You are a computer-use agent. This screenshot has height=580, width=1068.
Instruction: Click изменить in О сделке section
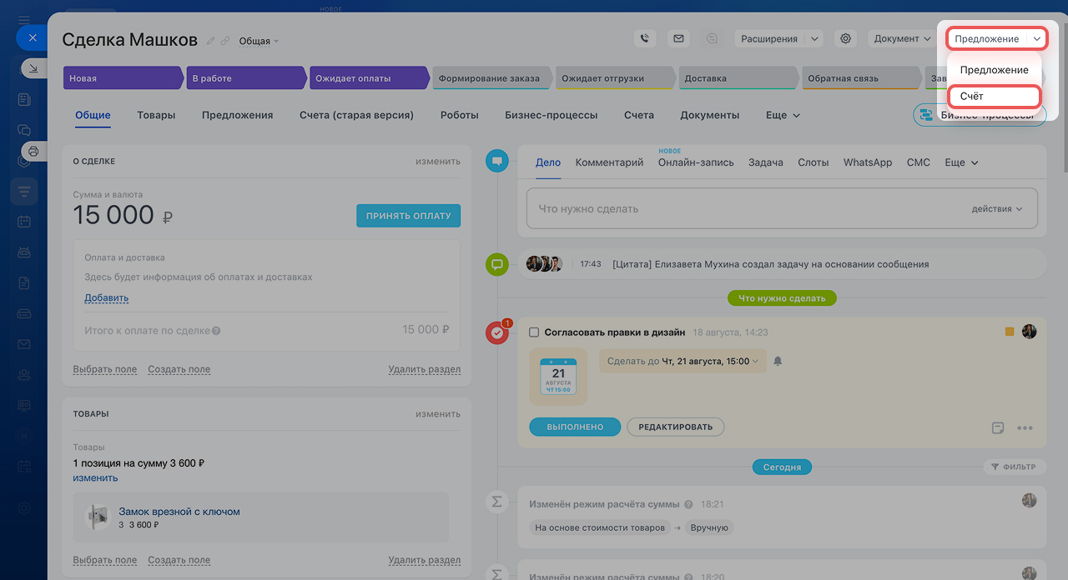pos(438,161)
